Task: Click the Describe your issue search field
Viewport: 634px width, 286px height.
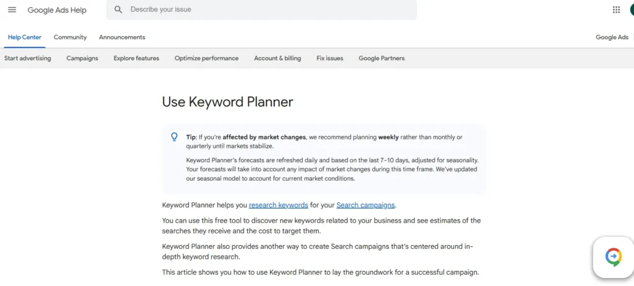Action: point(261,10)
